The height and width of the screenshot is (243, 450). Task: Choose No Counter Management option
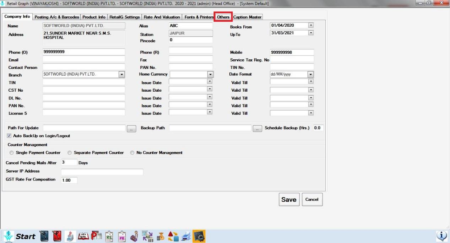[x=132, y=153]
